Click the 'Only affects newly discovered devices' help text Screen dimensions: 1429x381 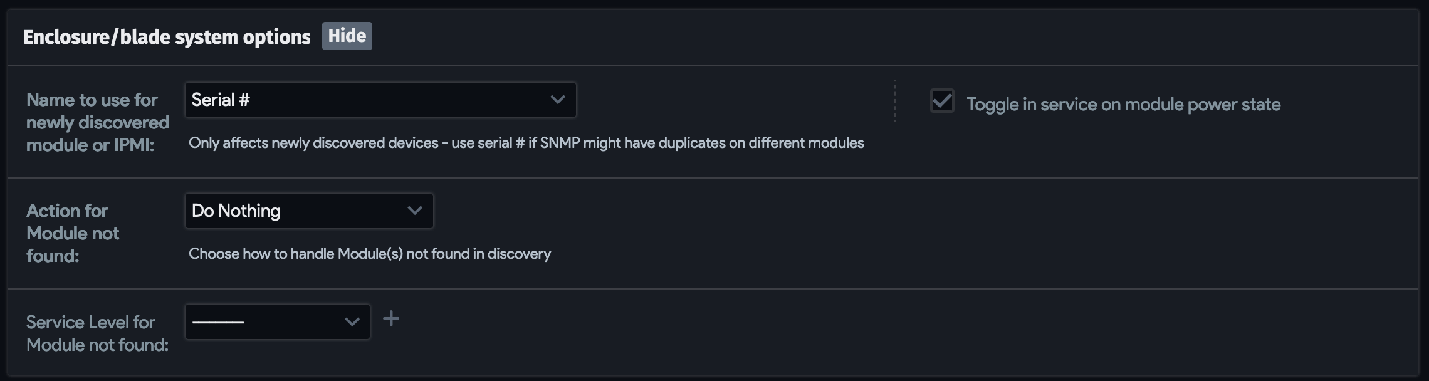[526, 143]
